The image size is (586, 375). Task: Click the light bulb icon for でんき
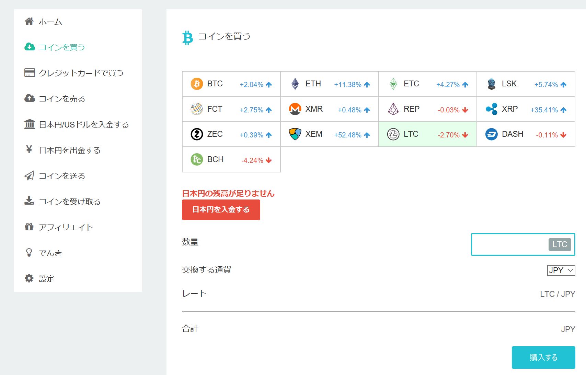(x=29, y=253)
